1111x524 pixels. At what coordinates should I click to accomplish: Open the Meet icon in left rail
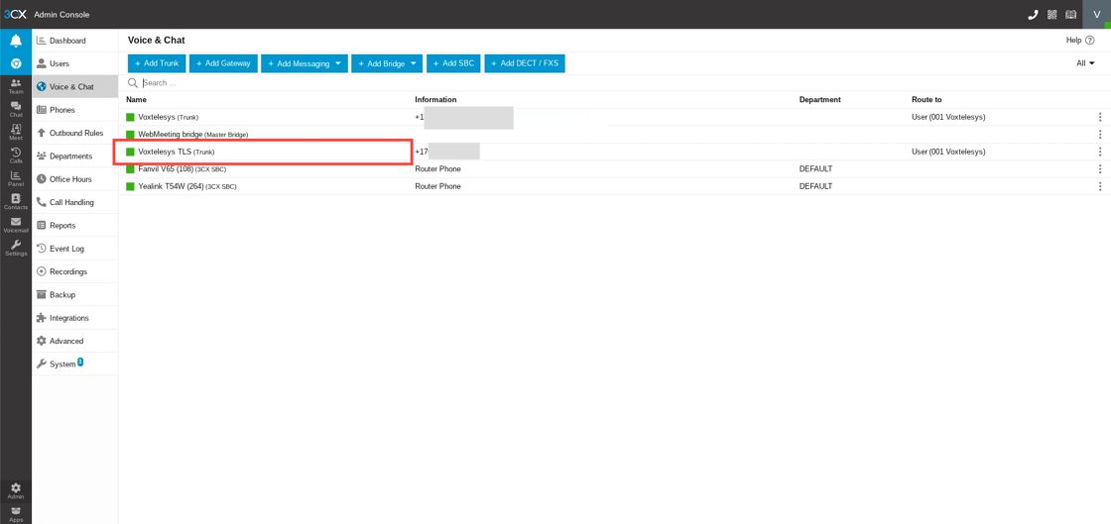click(x=16, y=132)
